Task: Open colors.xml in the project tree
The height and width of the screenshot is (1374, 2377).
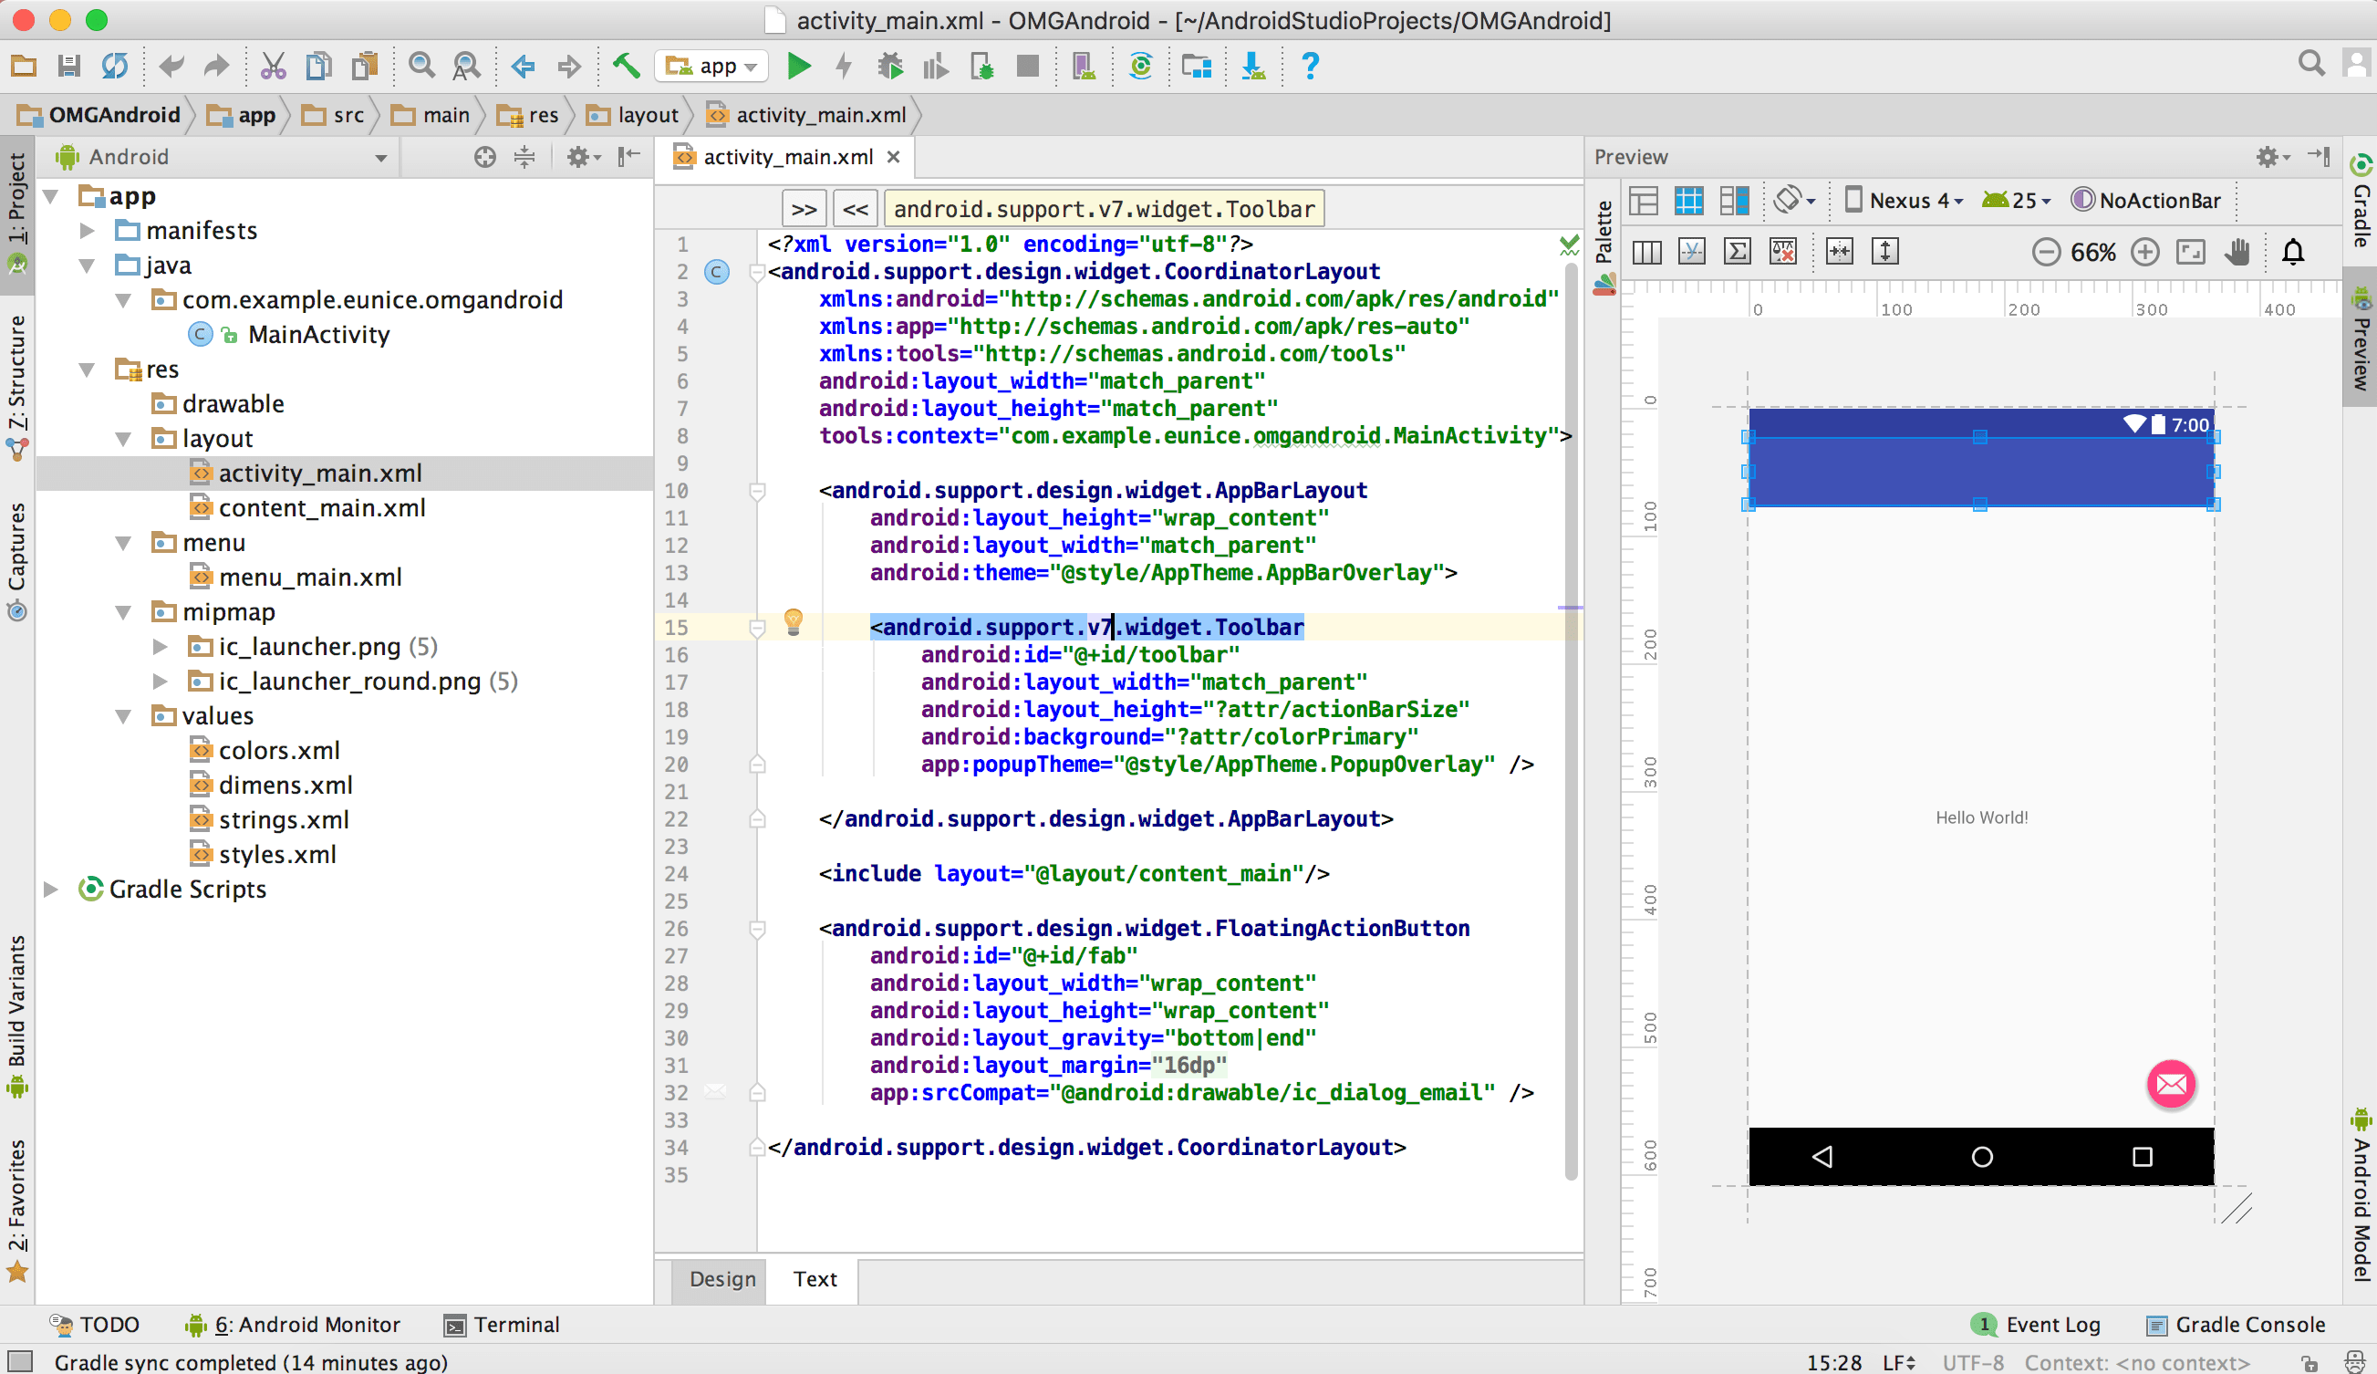Action: (x=279, y=751)
